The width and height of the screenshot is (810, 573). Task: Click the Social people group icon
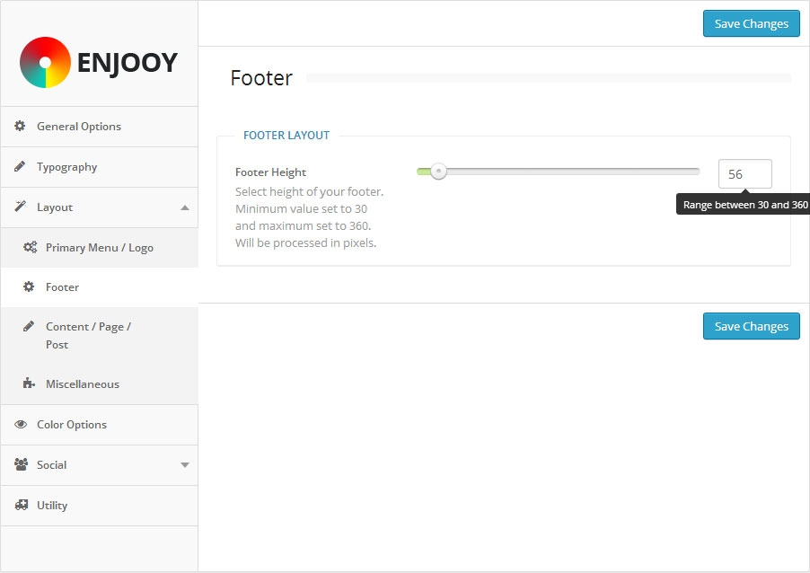(x=21, y=465)
